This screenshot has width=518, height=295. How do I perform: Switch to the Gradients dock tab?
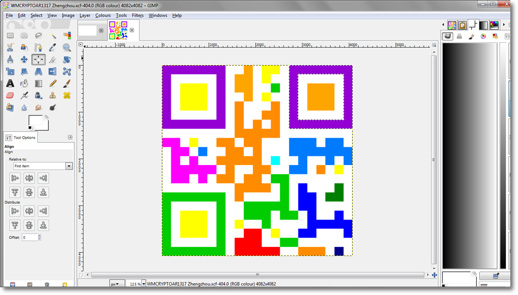point(483,25)
